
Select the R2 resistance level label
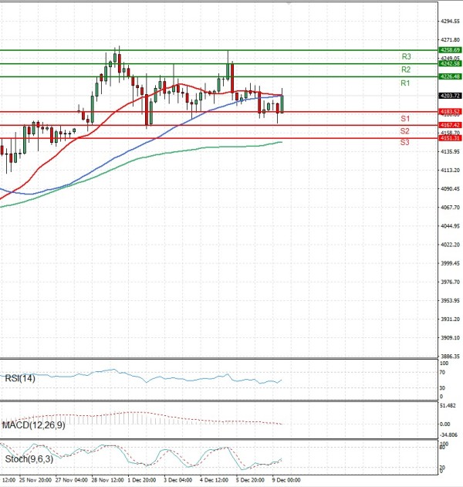coord(404,69)
